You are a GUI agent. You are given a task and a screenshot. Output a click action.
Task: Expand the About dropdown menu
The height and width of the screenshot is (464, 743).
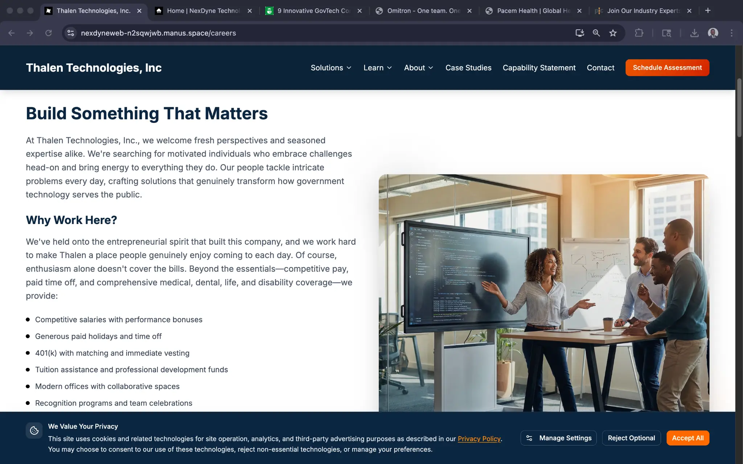coord(419,68)
